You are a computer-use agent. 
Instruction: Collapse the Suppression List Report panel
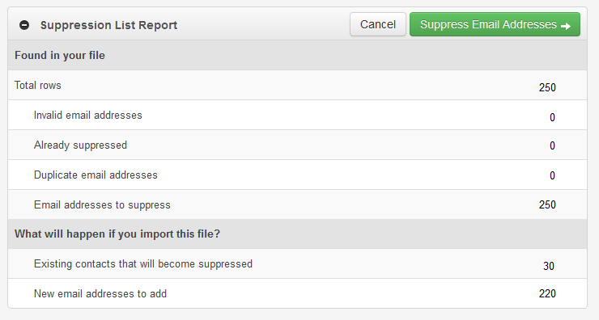[24, 25]
